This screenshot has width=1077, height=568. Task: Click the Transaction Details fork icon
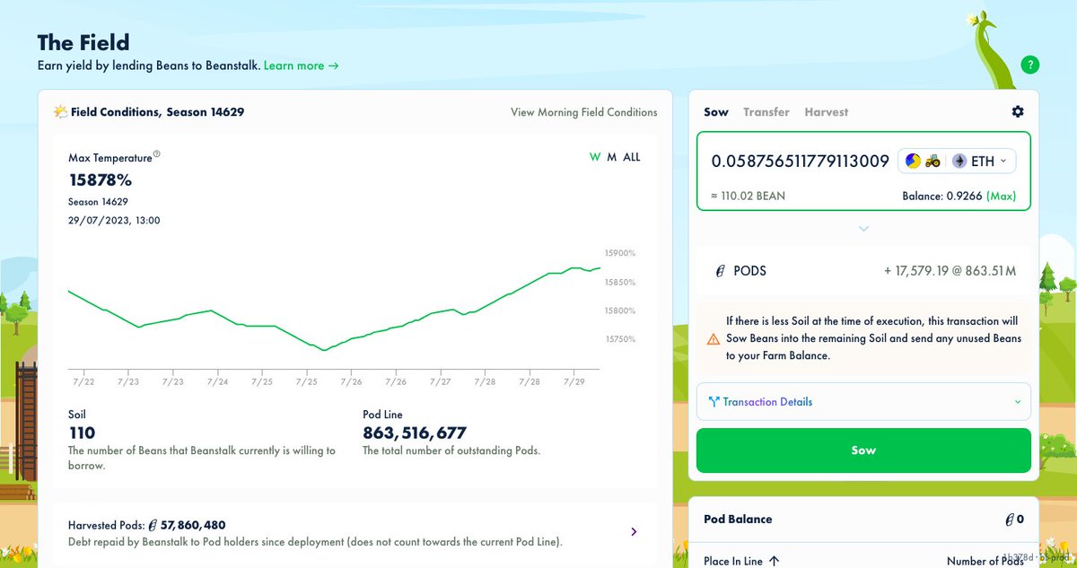coord(714,402)
